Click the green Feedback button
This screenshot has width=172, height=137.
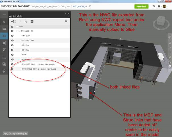tap(141, 7)
